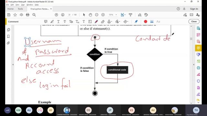
Task: Open the help question mark icon
Action: pyautogui.click(x=178, y=9)
